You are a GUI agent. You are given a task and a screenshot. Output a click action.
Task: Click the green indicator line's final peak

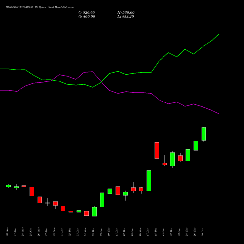click(x=219, y=34)
